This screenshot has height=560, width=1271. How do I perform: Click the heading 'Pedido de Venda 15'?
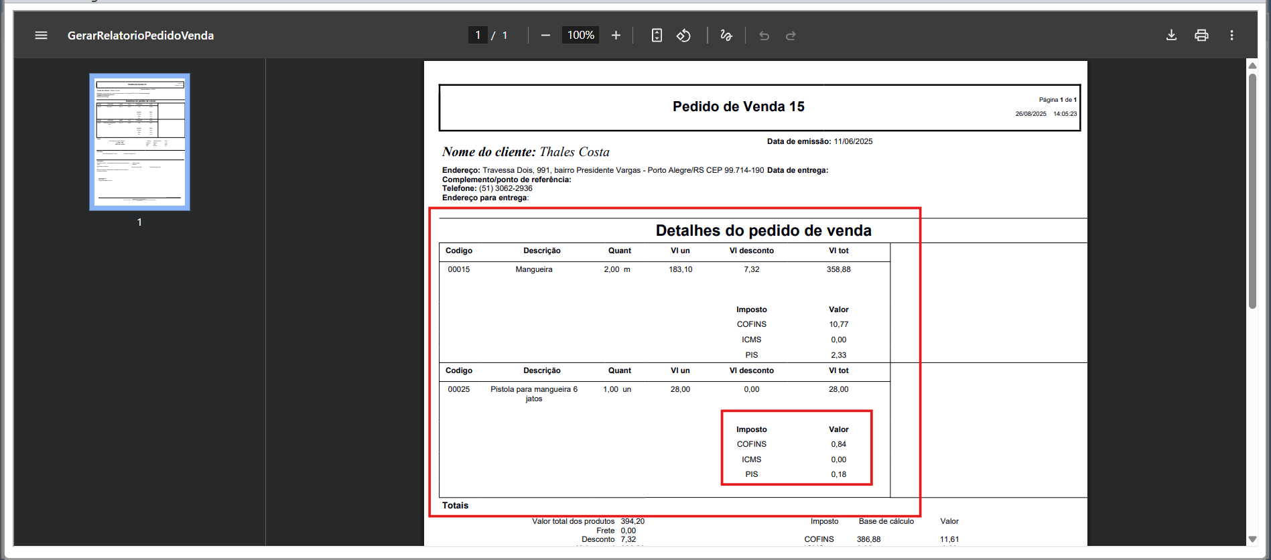(x=738, y=107)
